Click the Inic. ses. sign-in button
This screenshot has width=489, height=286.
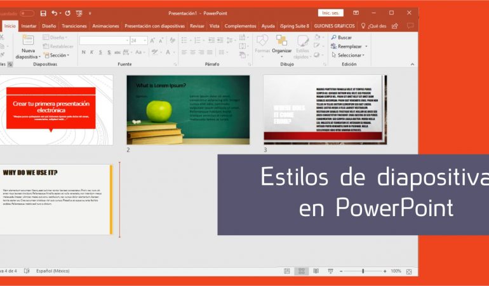(x=331, y=13)
